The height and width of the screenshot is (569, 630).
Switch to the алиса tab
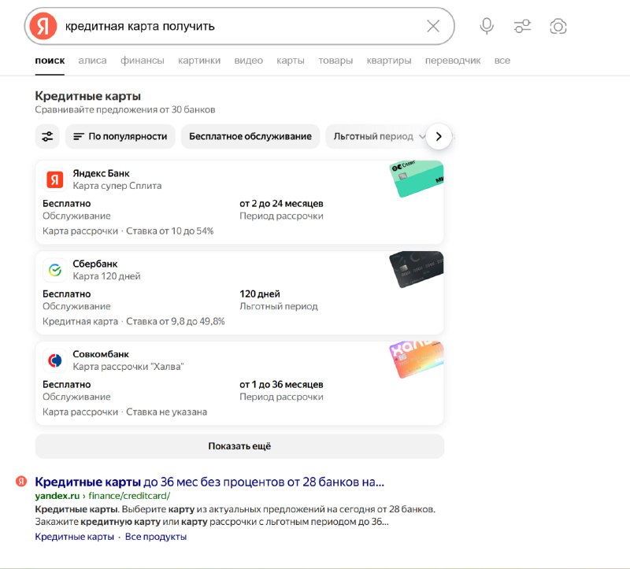point(92,61)
